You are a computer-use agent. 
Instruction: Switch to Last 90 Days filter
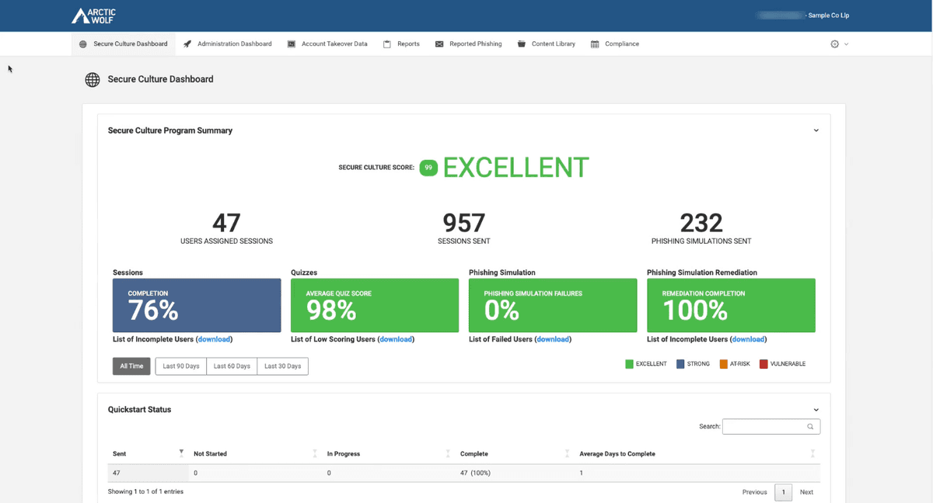click(181, 366)
